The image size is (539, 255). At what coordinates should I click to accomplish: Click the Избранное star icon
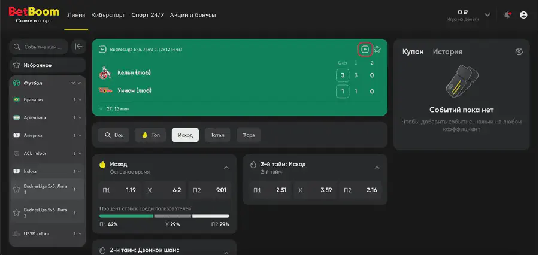tap(16, 65)
